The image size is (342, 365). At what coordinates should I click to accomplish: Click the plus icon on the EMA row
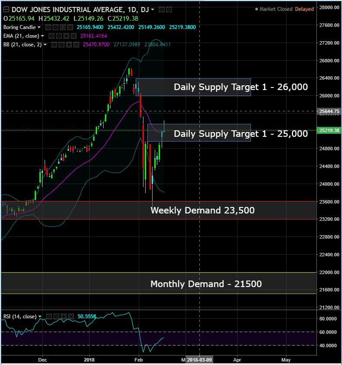click(66, 36)
